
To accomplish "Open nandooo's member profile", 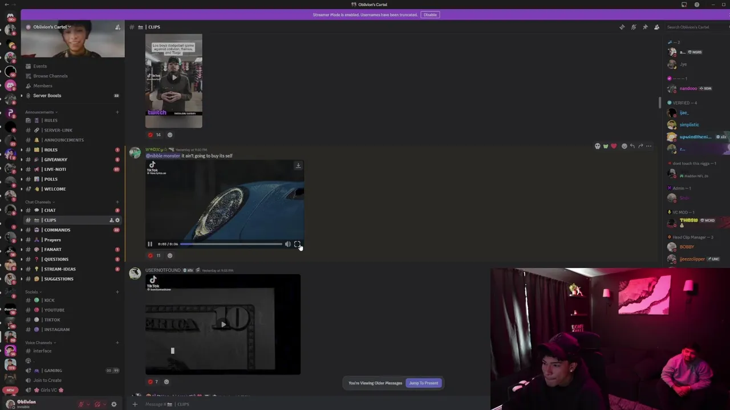I will 695,88.
